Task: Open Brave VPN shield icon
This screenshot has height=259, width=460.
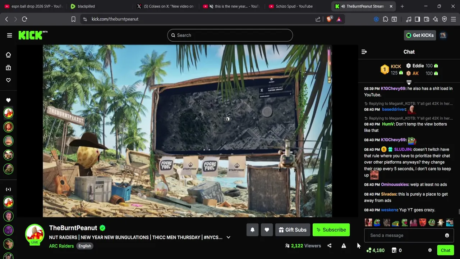Action: point(445,19)
